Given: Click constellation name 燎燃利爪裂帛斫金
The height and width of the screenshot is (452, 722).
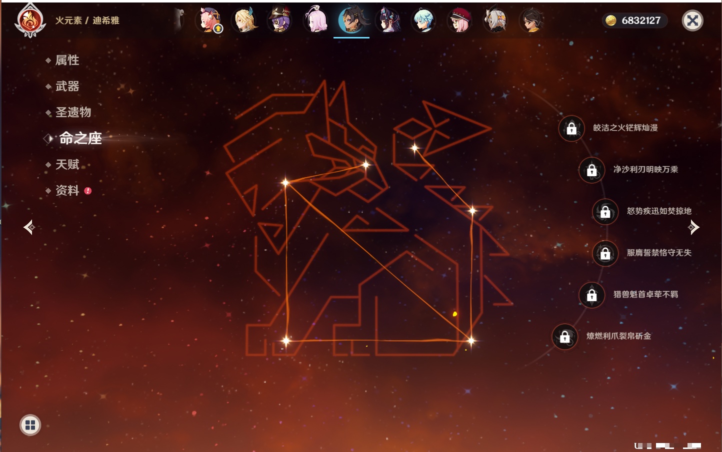Looking at the screenshot, I should click(x=619, y=336).
